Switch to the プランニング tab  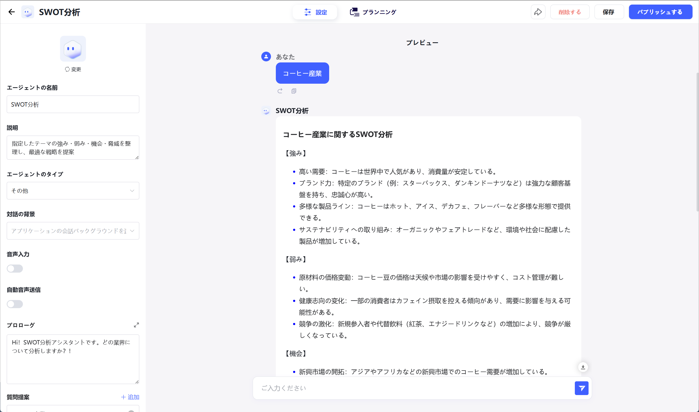point(373,12)
